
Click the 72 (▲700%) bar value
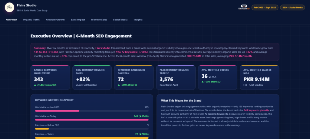pyautogui.click(x=142, y=134)
